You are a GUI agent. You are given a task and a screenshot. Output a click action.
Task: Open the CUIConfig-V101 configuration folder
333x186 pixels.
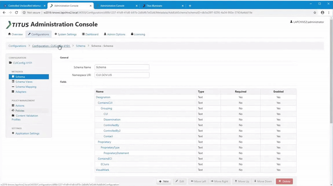pos(20,63)
